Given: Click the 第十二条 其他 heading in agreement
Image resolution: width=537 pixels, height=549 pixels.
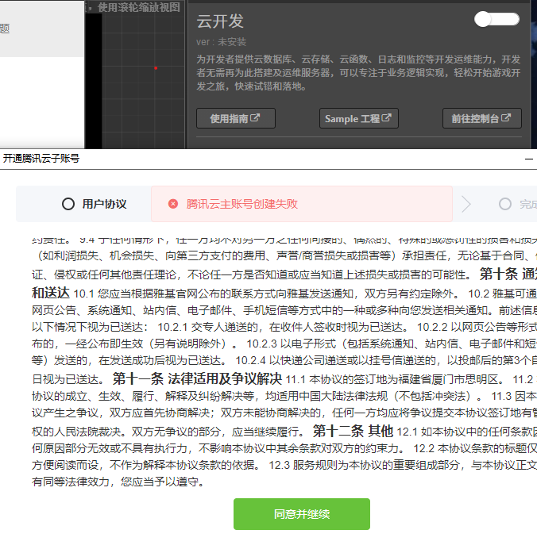Looking at the screenshot, I should pos(353,431).
